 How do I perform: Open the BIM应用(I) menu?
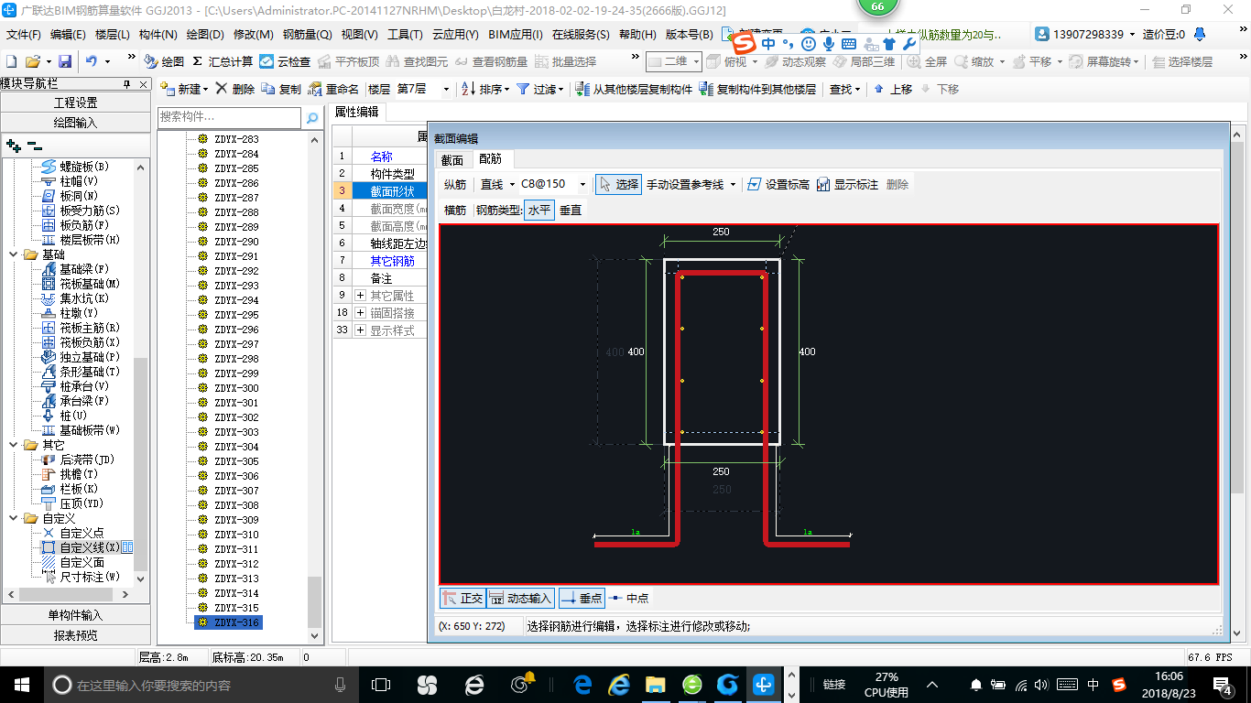click(516, 35)
